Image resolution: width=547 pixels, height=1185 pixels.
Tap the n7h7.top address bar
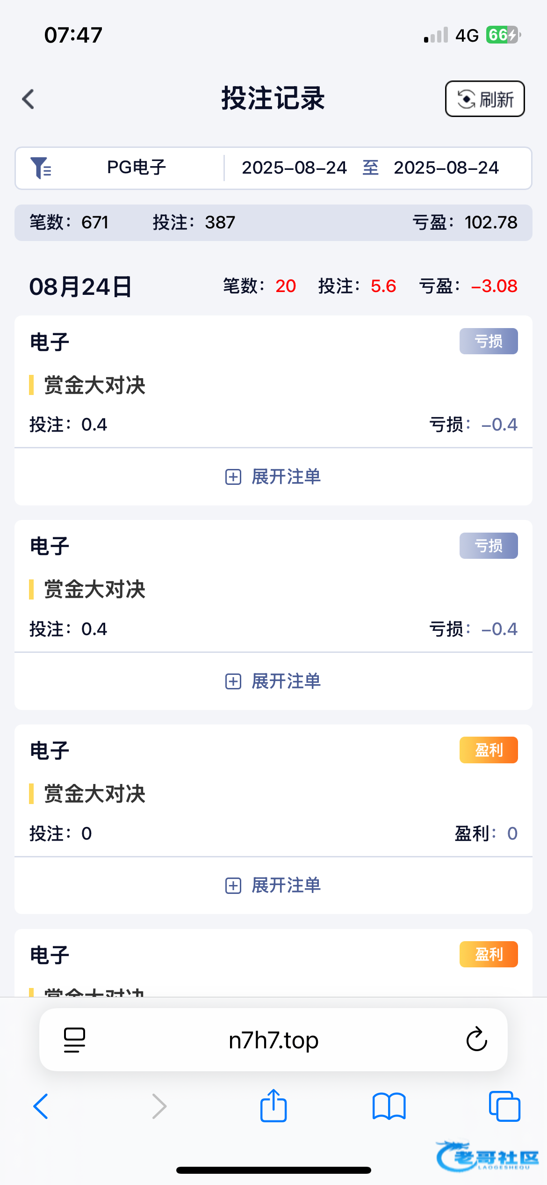point(273,1040)
